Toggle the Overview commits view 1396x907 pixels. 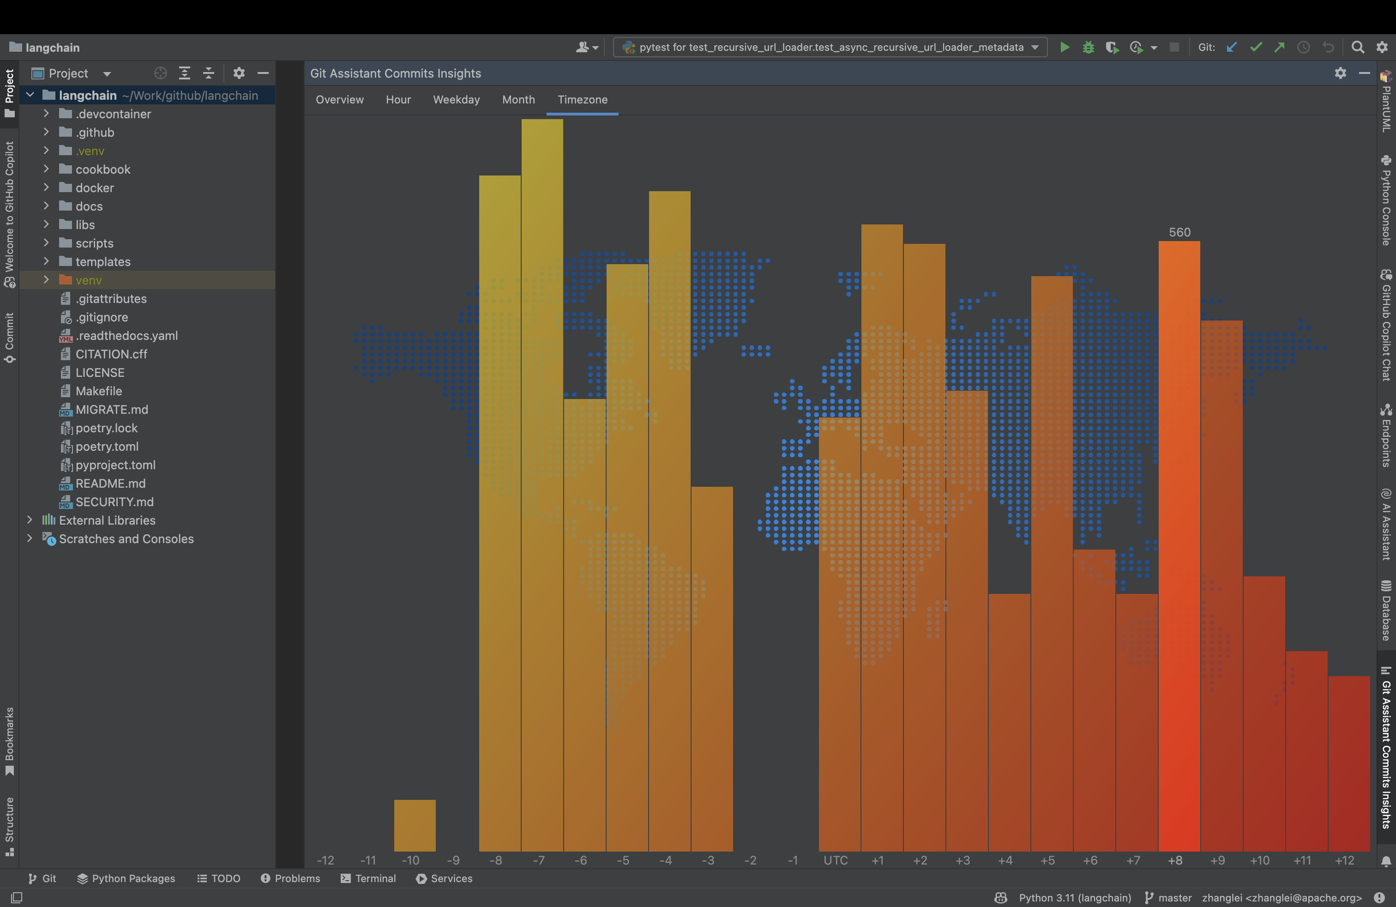point(339,99)
